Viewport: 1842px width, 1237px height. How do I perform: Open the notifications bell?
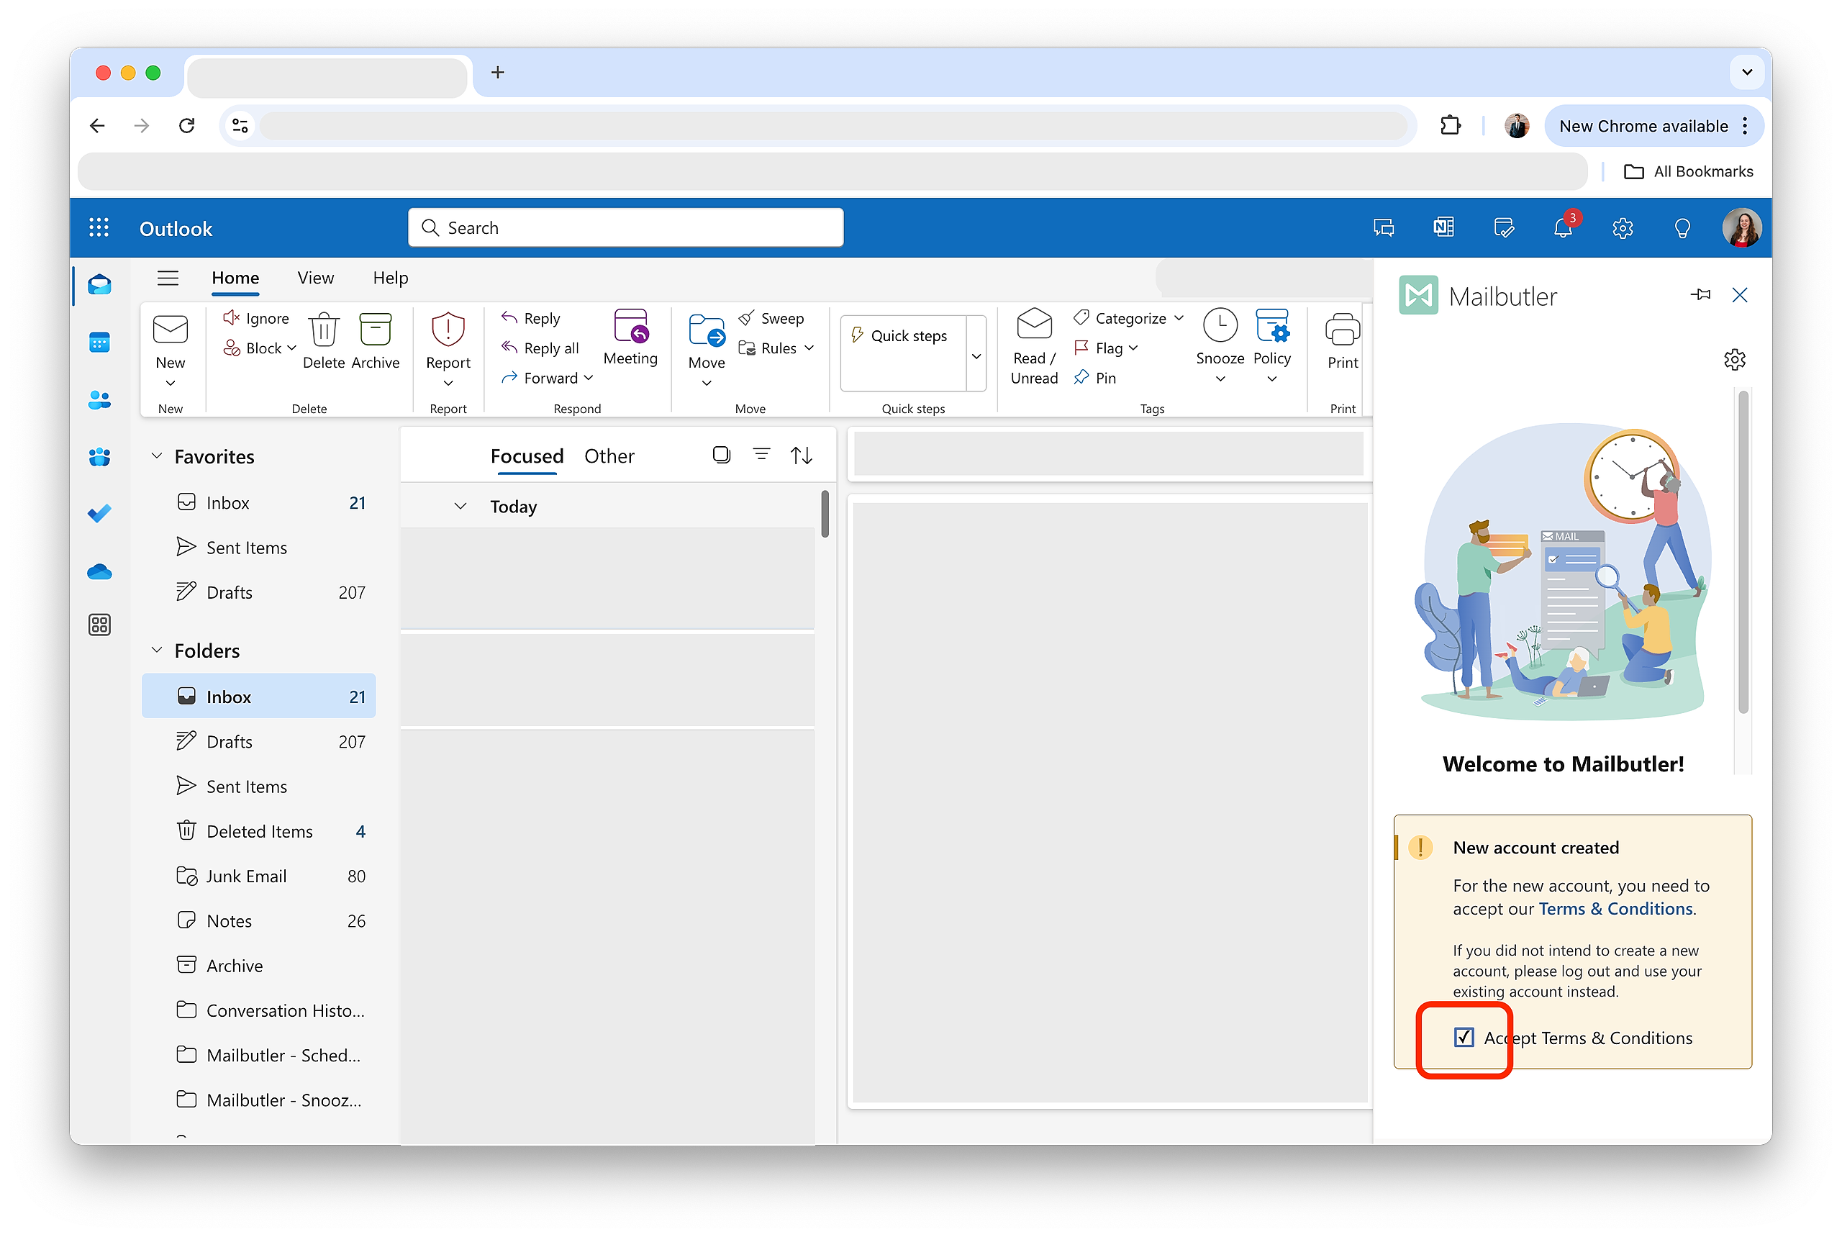[1563, 228]
